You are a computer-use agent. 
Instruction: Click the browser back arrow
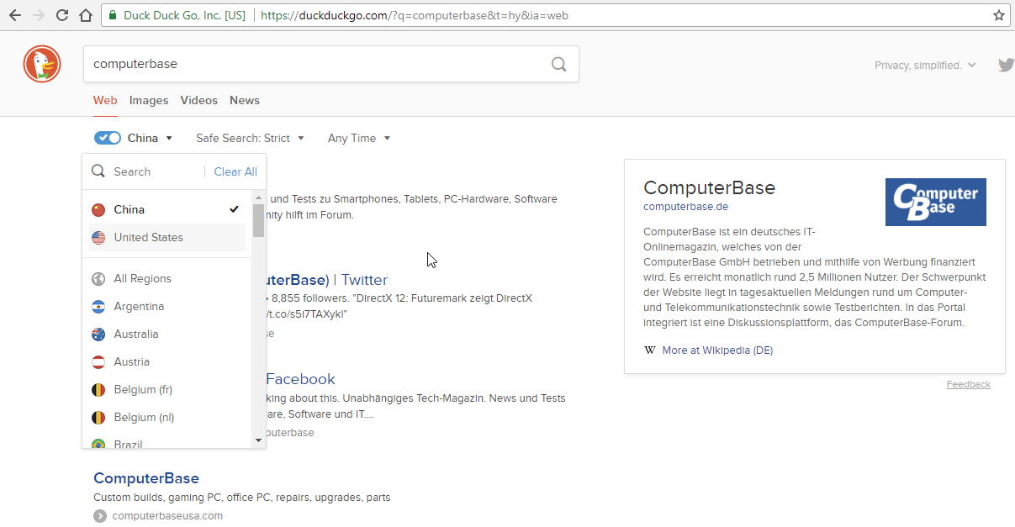point(15,15)
